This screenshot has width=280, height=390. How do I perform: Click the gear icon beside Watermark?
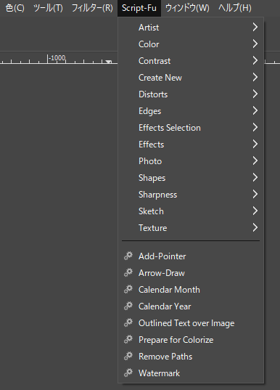(128, 373)
